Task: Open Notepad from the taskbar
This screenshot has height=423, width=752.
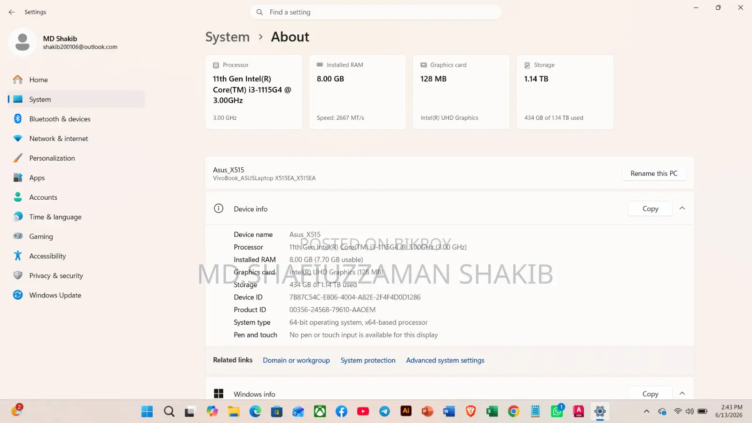Action: tap(535, 412)
